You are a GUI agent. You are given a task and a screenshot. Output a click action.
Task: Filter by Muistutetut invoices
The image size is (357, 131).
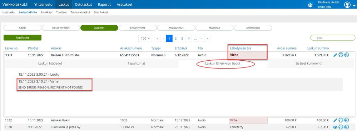click(176, 28)
